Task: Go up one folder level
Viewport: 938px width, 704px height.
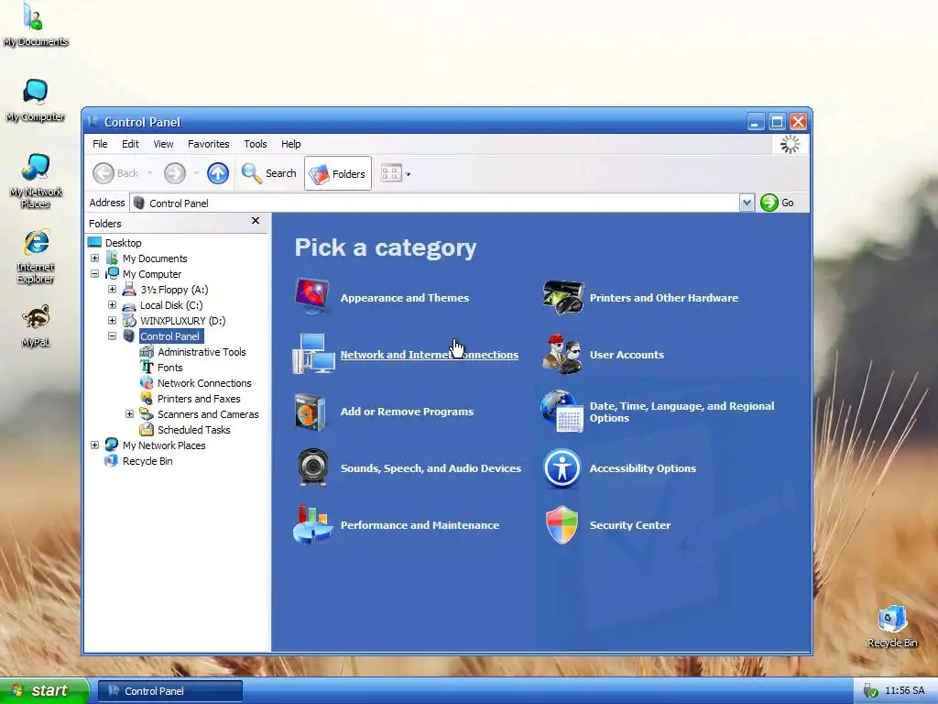Action: point(218,173)
